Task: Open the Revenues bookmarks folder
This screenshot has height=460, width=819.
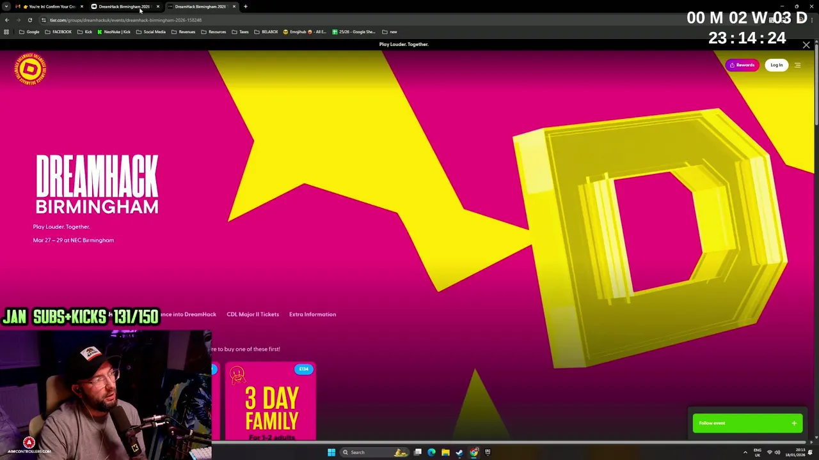Action: [183, 32]
